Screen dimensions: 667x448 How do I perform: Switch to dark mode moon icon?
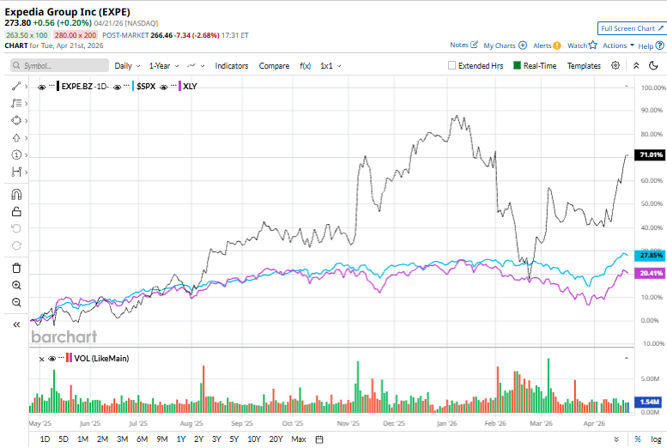[x=654, y=65]
